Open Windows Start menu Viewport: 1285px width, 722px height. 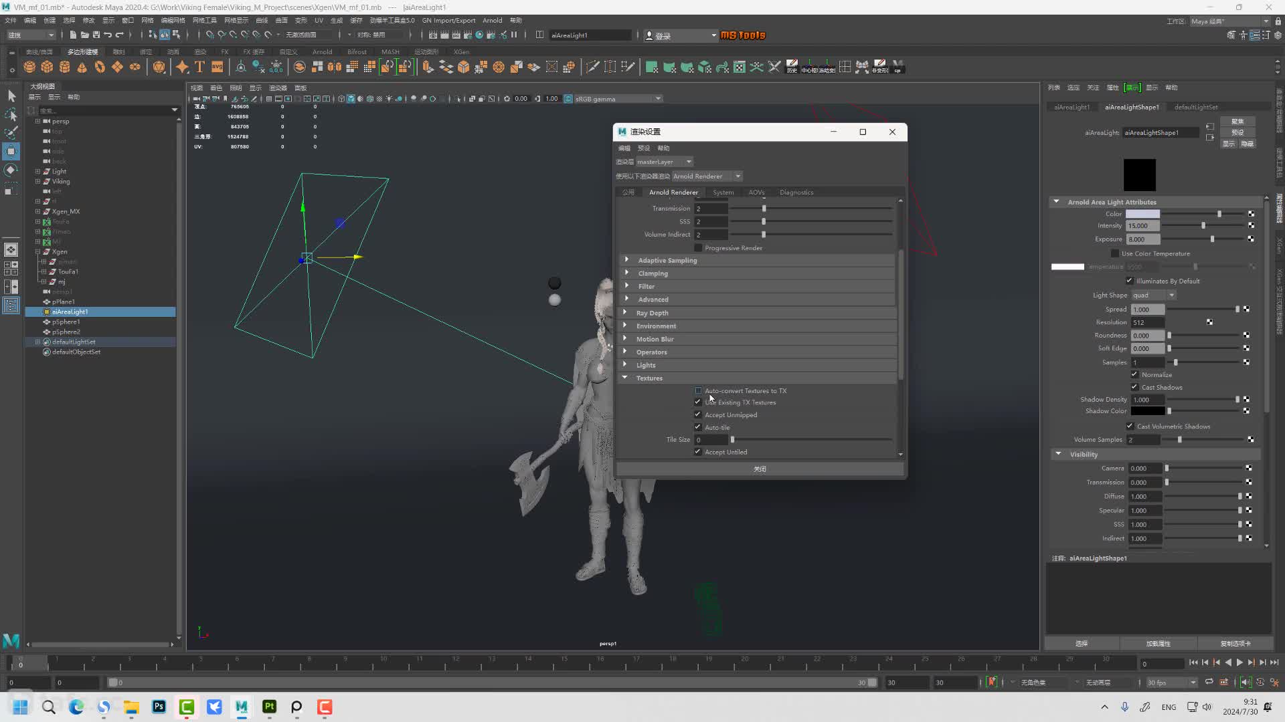point(21,707)
